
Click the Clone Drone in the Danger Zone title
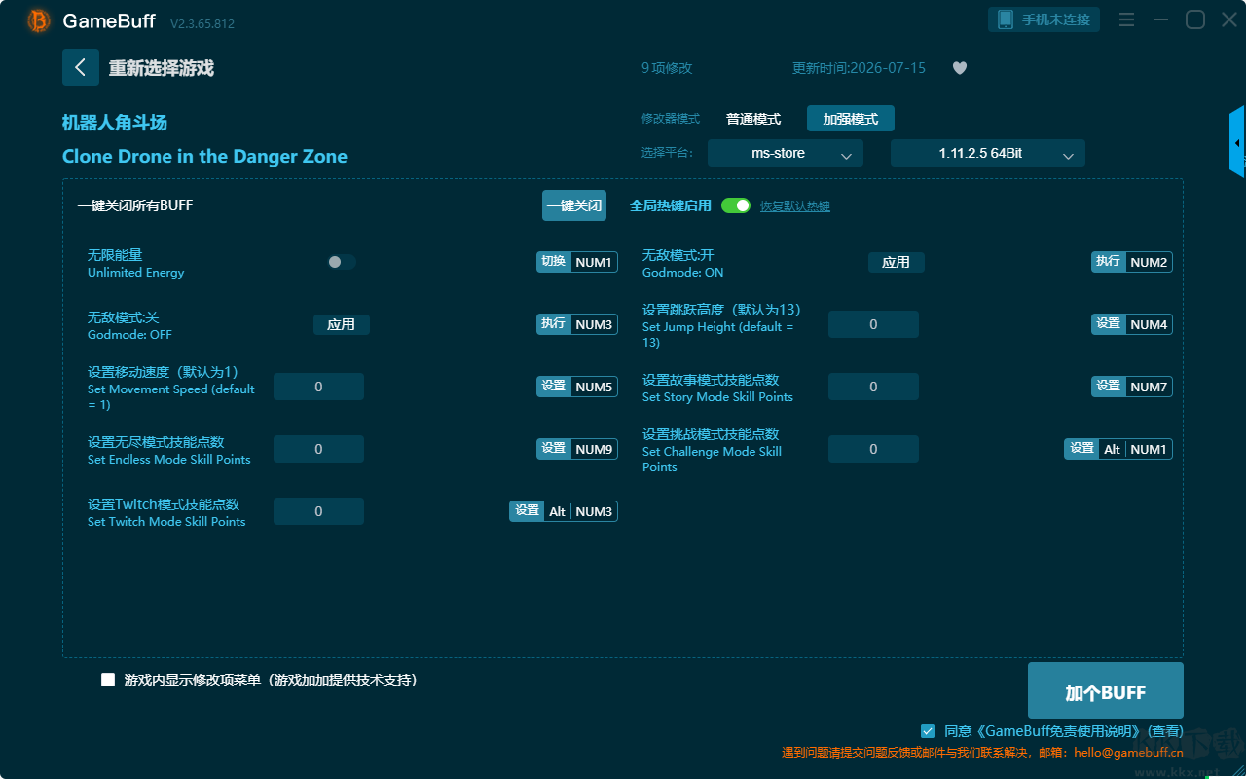(x=204, y=157)
